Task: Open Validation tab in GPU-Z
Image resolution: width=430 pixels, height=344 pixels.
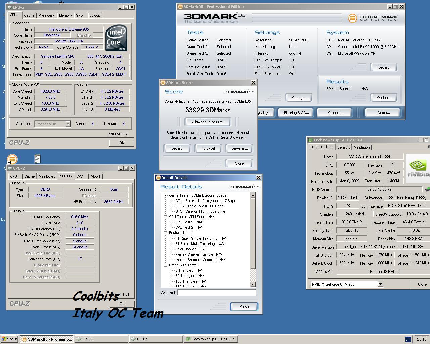Action: point(362,147)
